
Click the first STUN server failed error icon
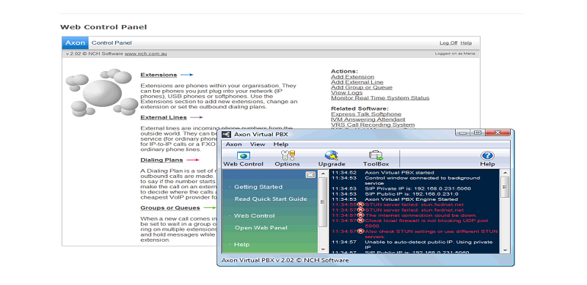coord(360,204)
